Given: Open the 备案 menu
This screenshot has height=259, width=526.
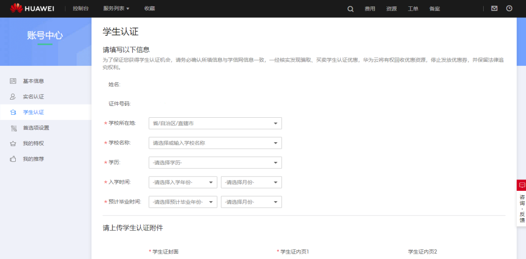Looking at the screenshot, I should tap(434, 9).
